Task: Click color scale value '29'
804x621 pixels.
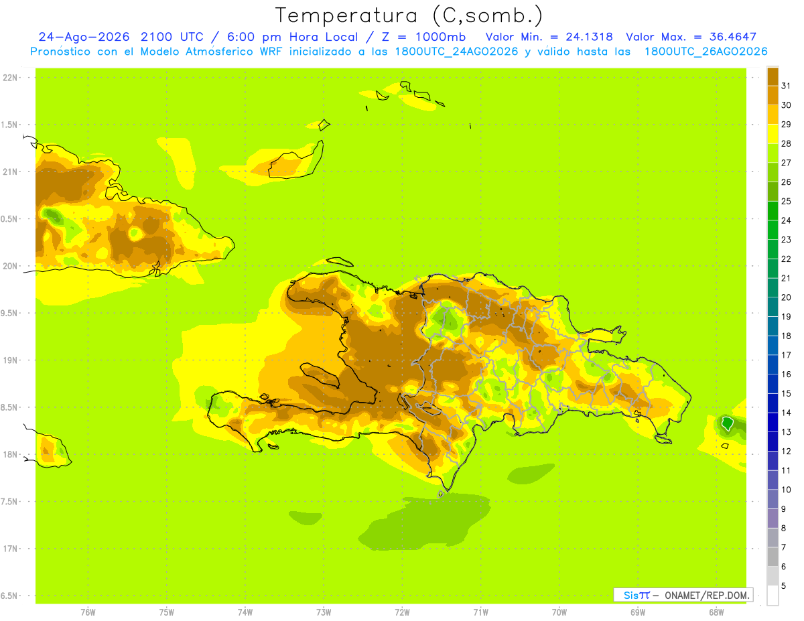Action: (x=786, y=125)
